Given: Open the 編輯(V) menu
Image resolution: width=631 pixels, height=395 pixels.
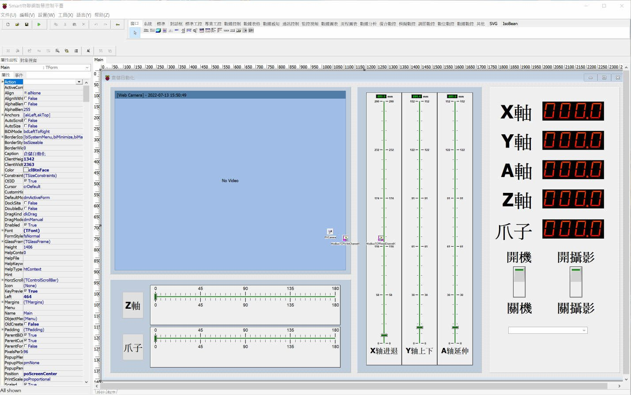Looking at the screenshot, I should tap(27, 15).
